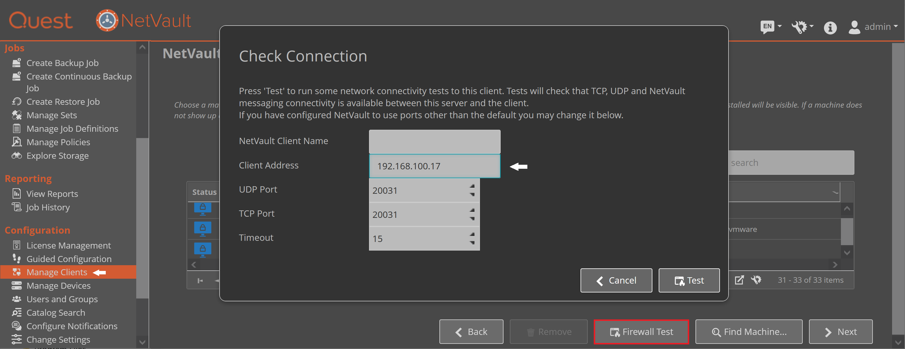This screenshot has height=349, width=905.
Task: Click the info icon in header
Action: pyautogui.click(x=830, y=27)
